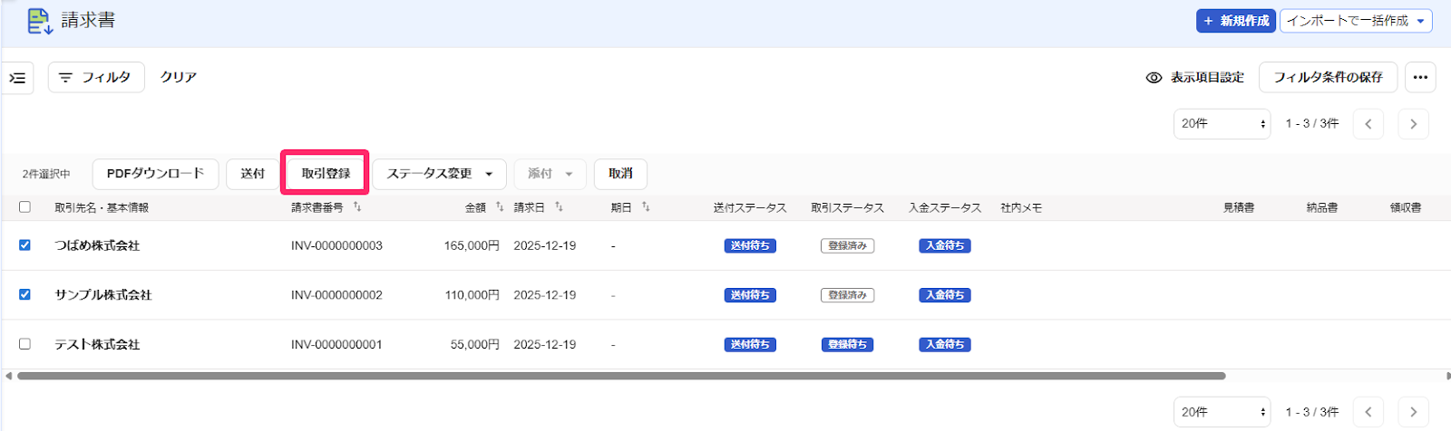Click フィルタ条件の保存 button

(1328, 78)
